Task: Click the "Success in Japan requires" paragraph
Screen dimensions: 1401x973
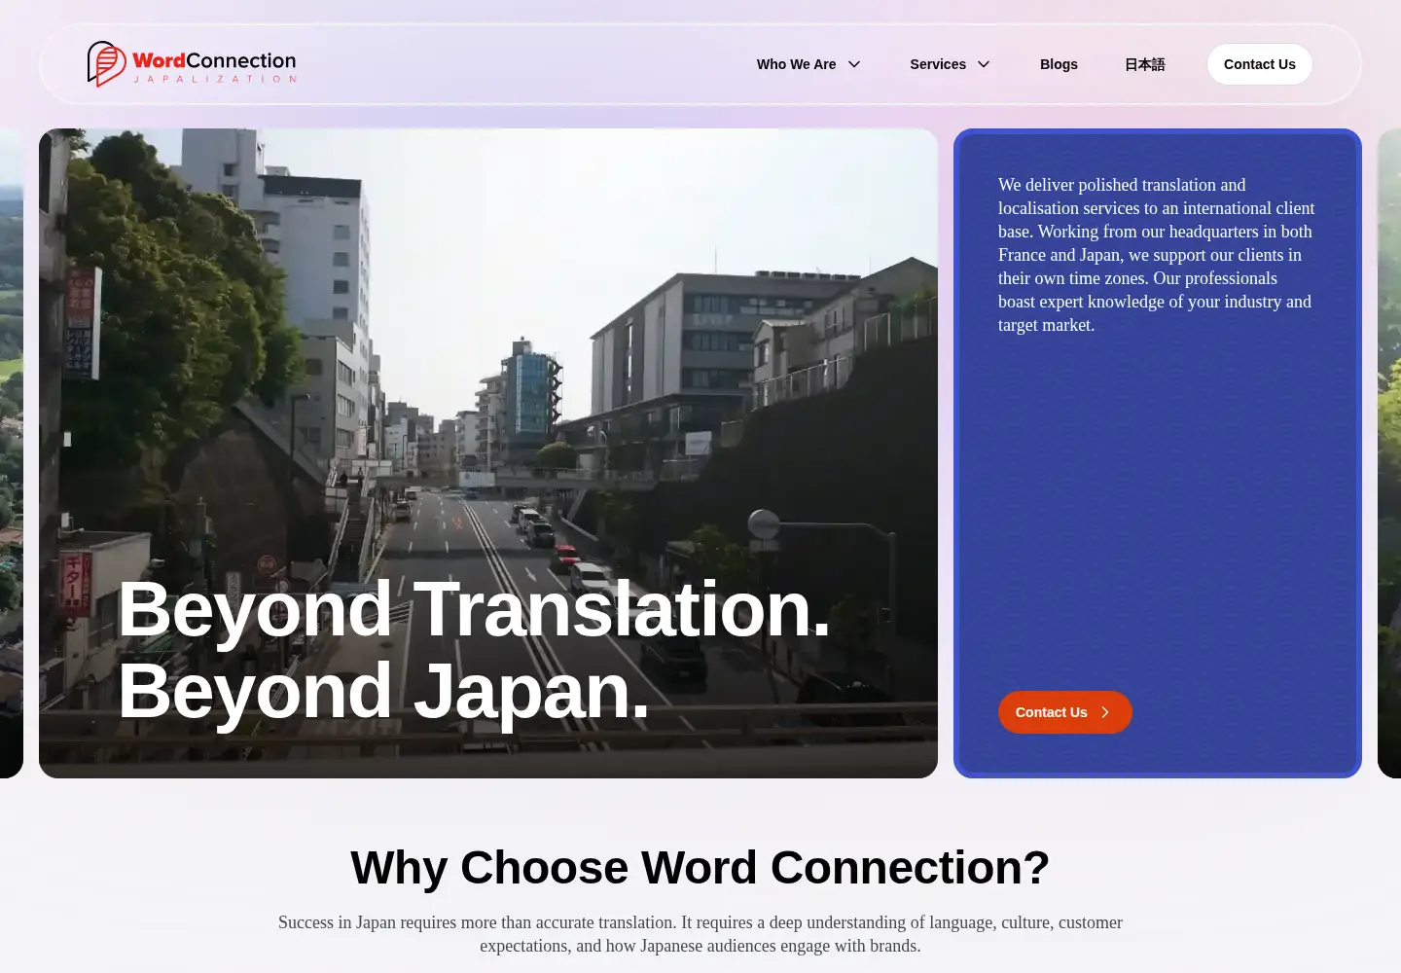Action: [x=700, y=934]
